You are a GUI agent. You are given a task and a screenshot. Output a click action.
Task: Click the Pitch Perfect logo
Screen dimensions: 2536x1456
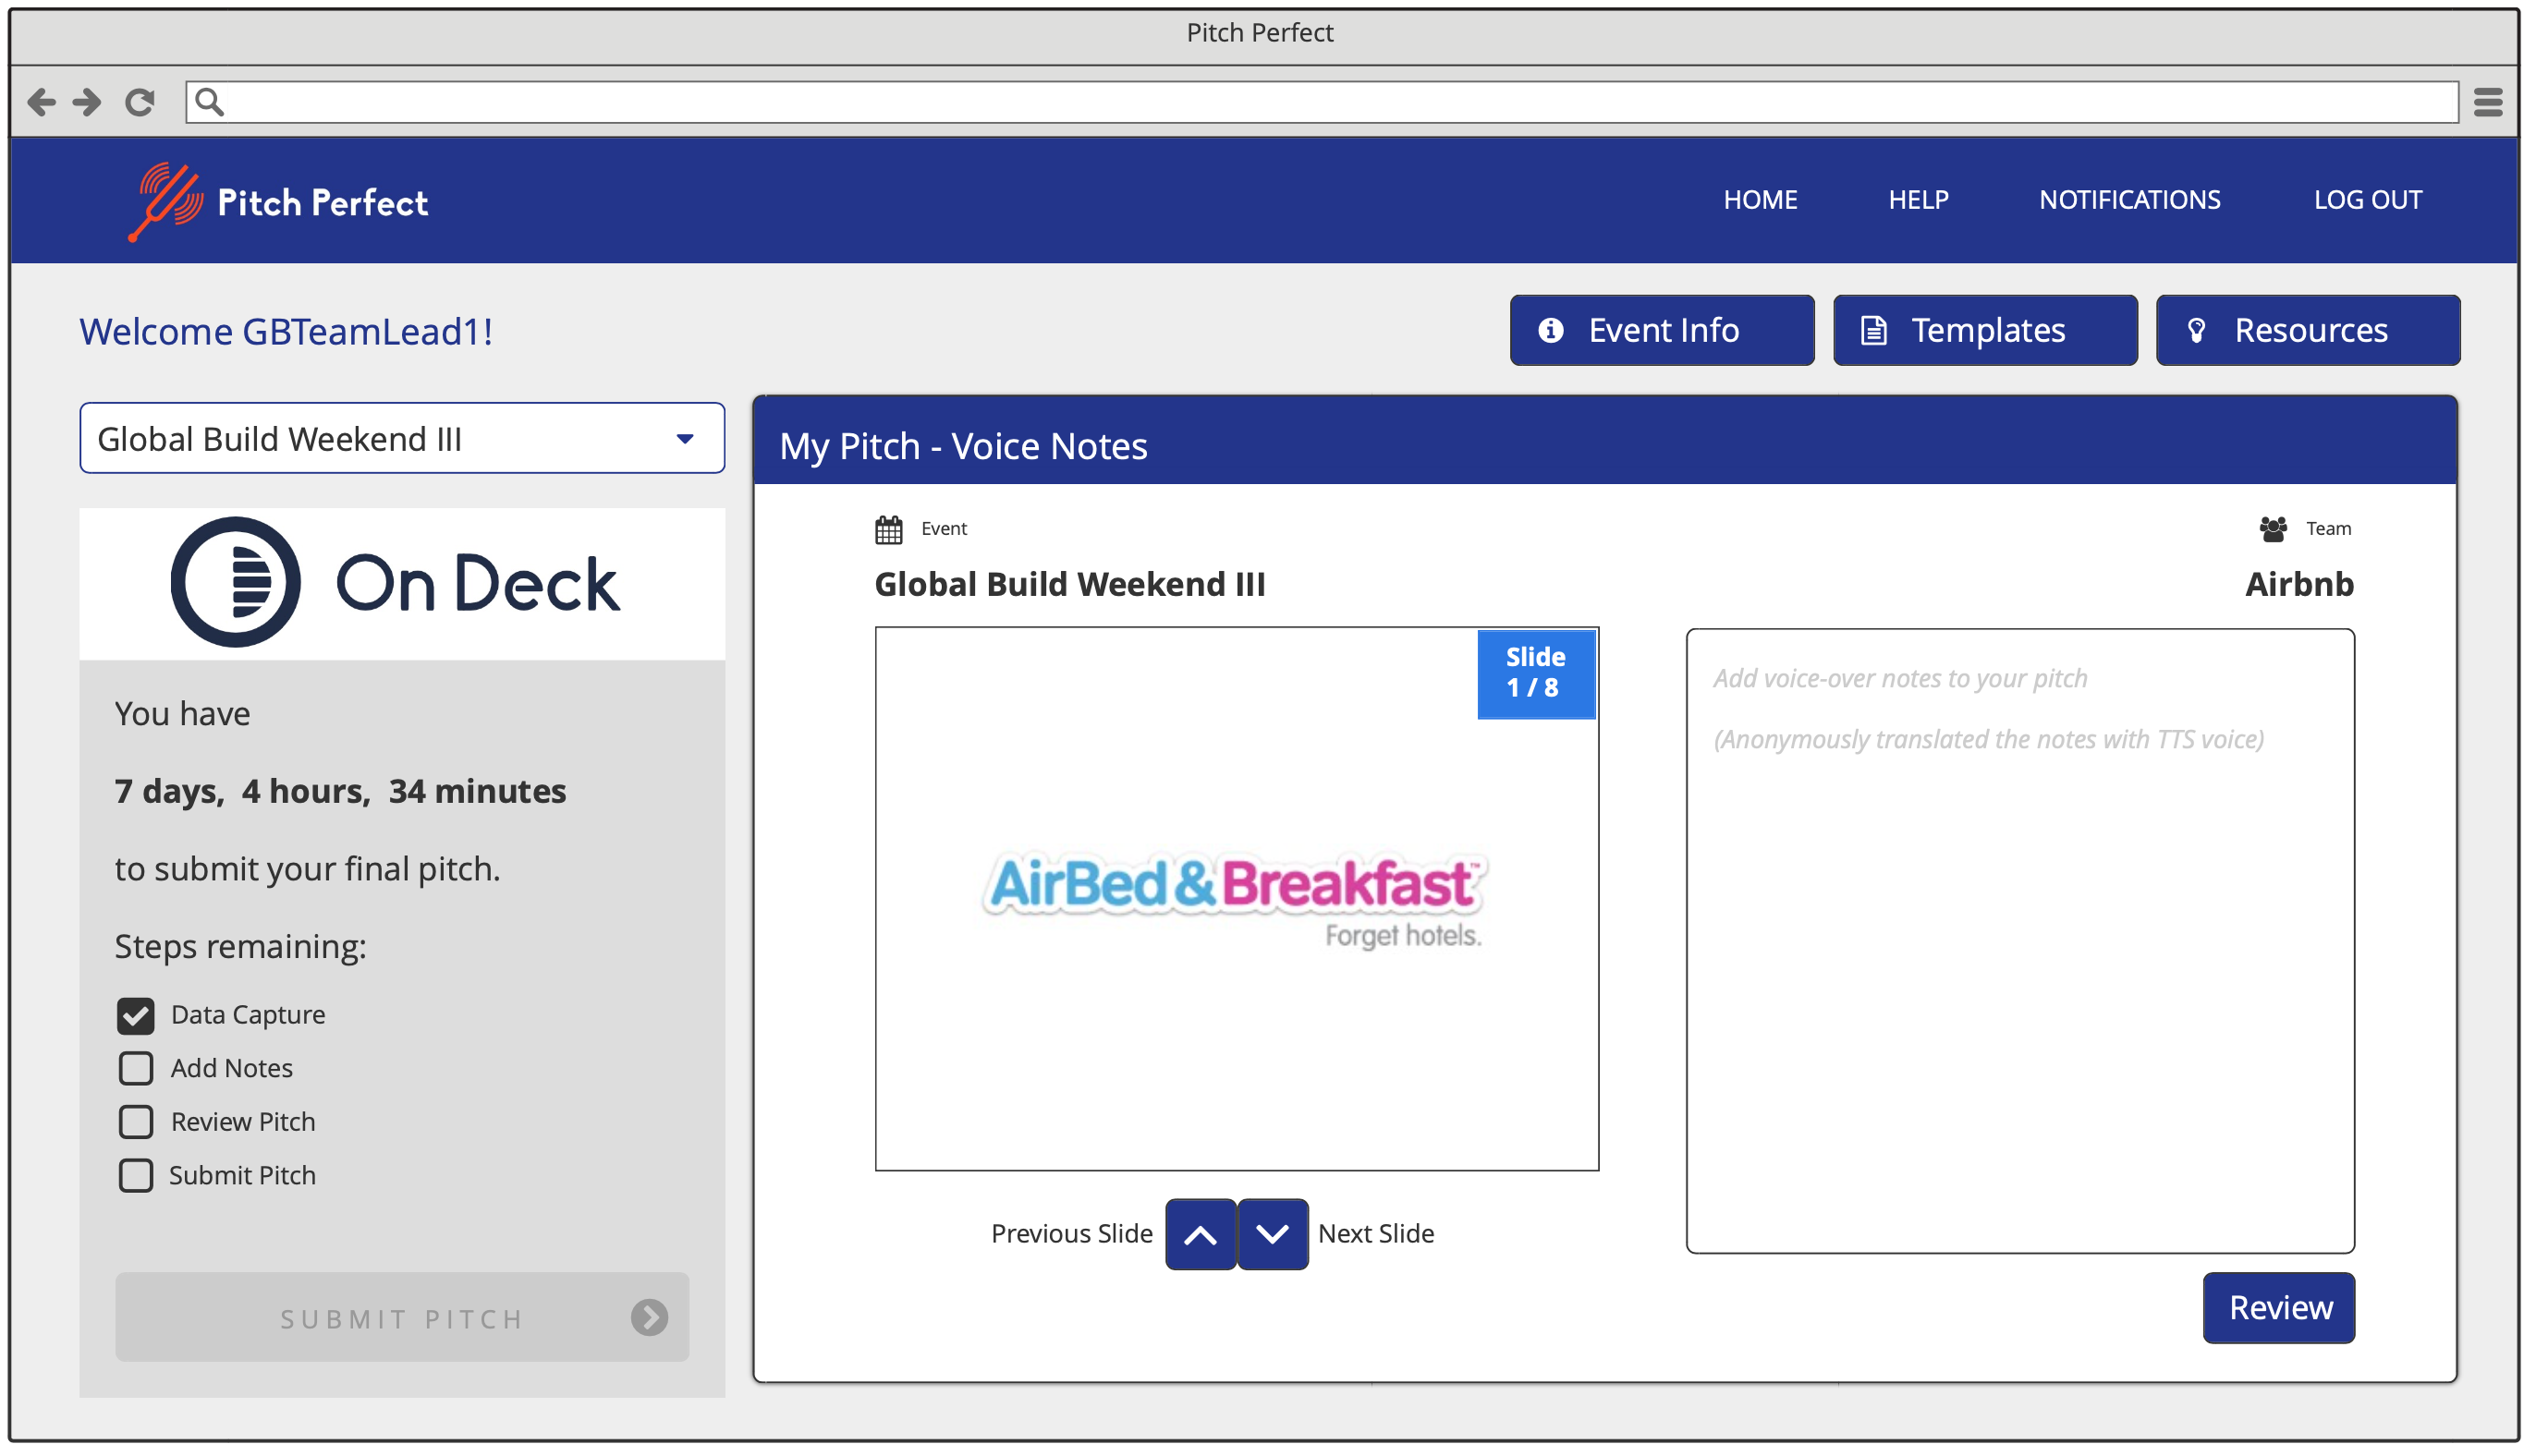pyautogui.click(x=279, y=202)
